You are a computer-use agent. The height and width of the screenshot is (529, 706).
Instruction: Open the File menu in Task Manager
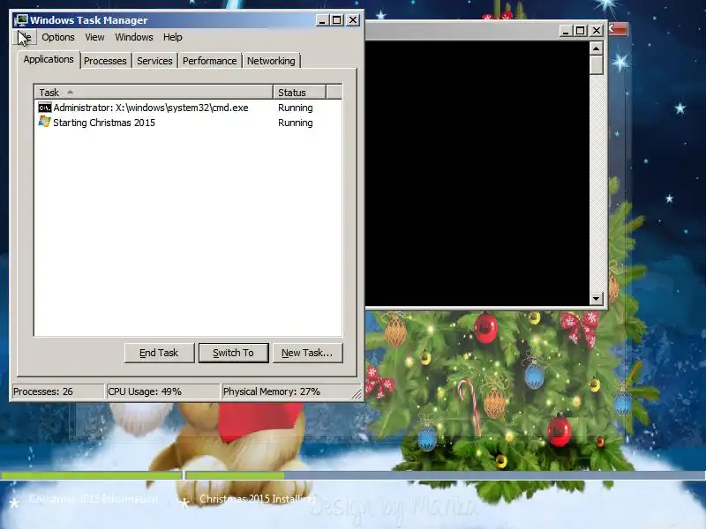(25, 37)
